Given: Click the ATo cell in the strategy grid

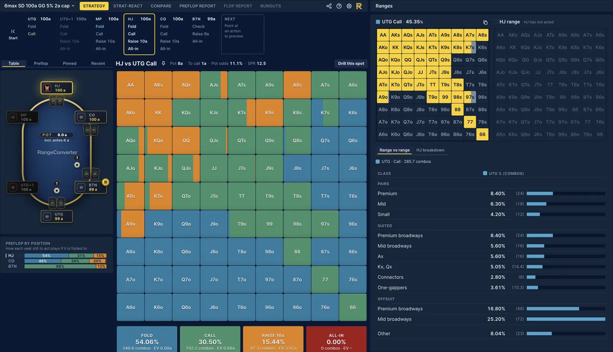Looking at the screenshot, I should 131,196.
